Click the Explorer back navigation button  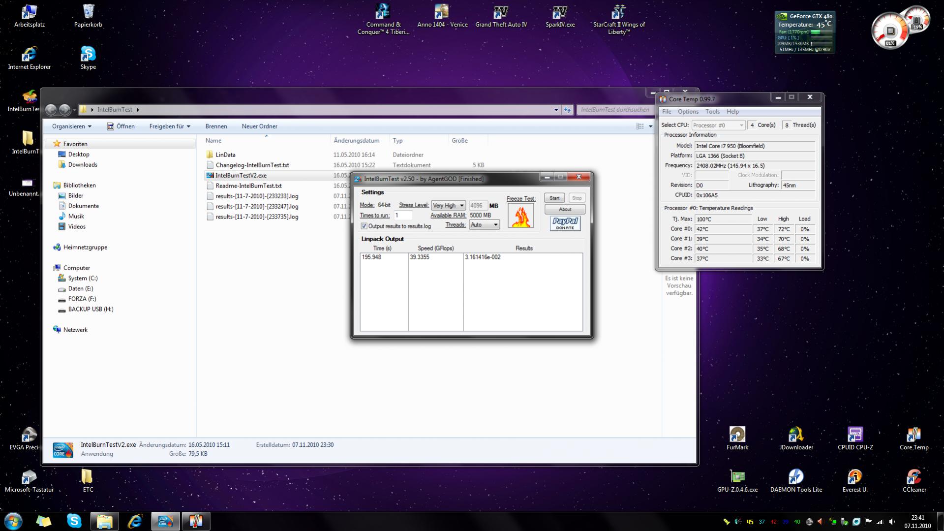(51, 110)
